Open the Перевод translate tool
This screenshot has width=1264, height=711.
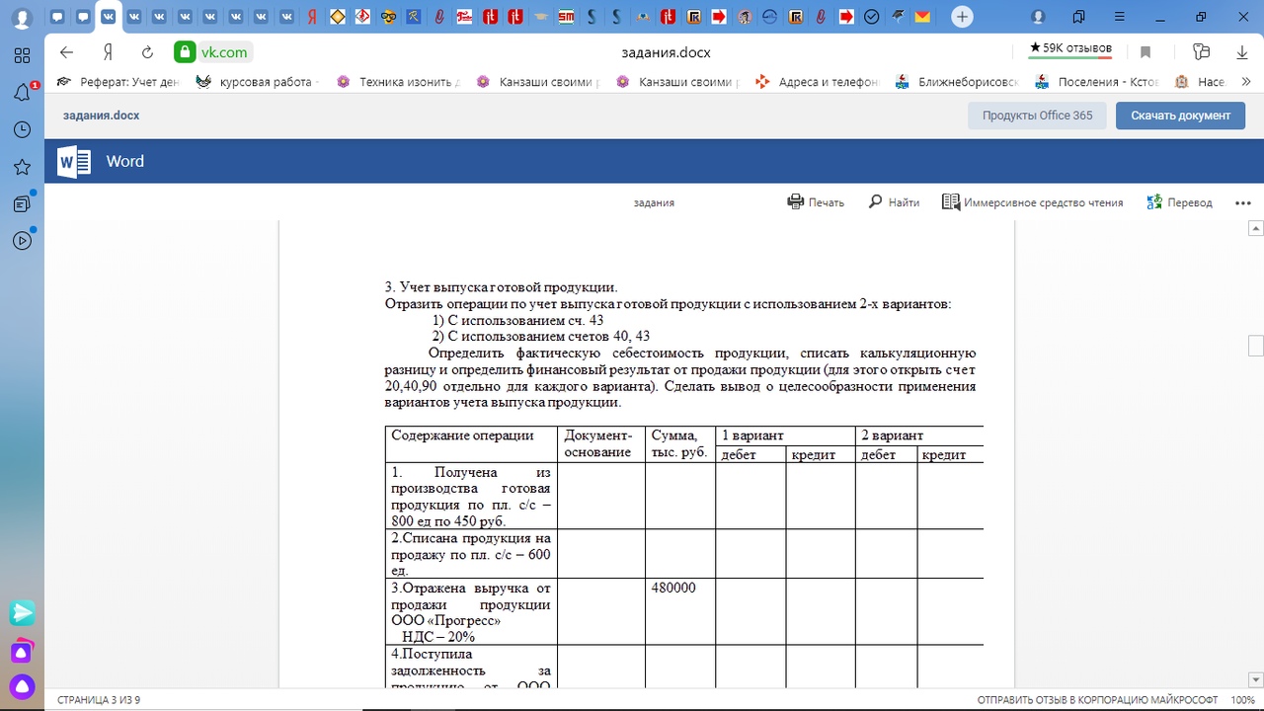[1179, 202]
